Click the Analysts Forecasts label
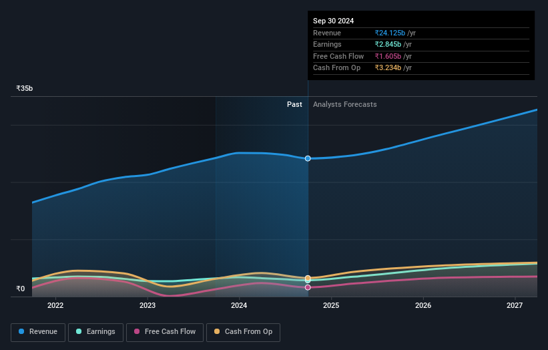 [x=344, y=105]
